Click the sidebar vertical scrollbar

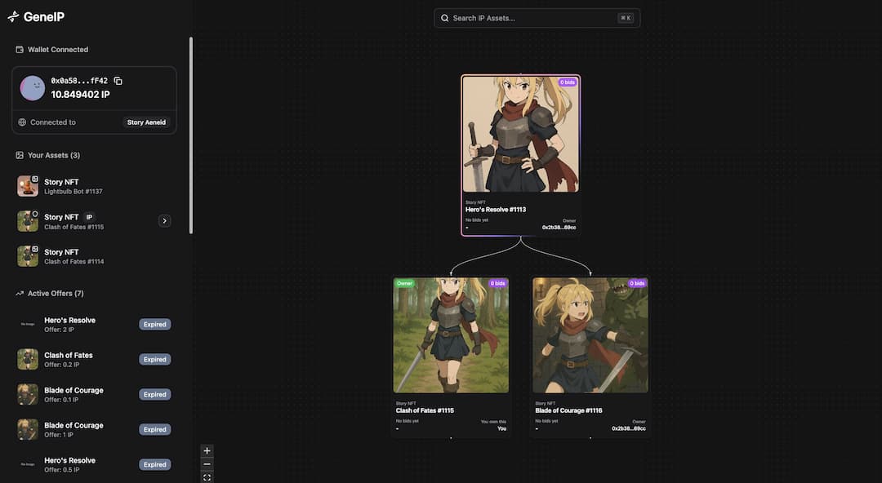click(x=191, y=135)
